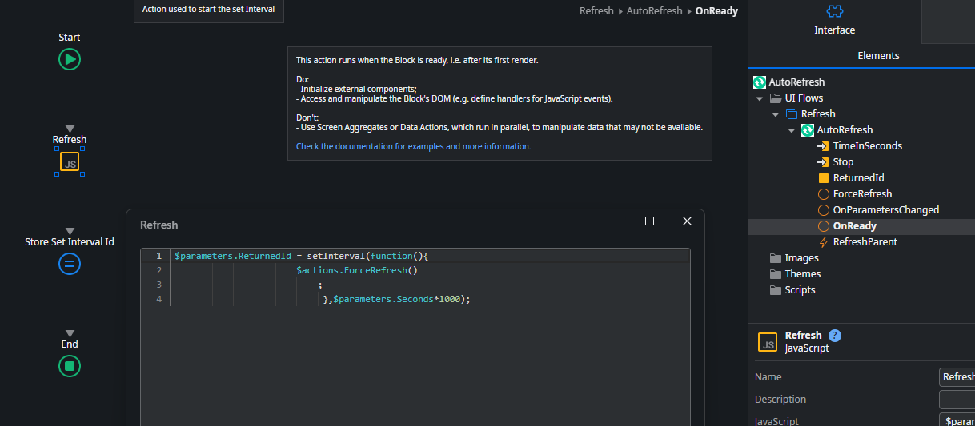
Task: Click the TimeInSeconds input arrow icon
Action: (823, 146)
